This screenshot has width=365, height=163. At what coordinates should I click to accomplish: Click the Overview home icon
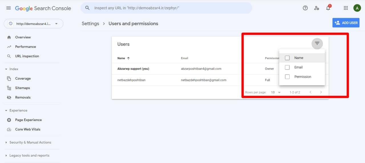pos(9,37)
